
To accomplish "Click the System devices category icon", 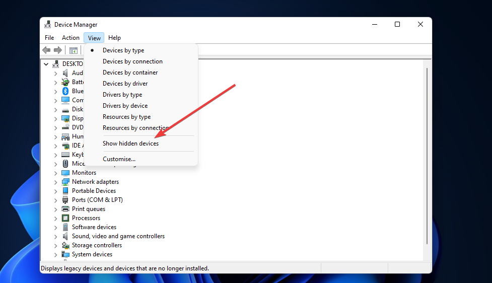I will 65,254.
